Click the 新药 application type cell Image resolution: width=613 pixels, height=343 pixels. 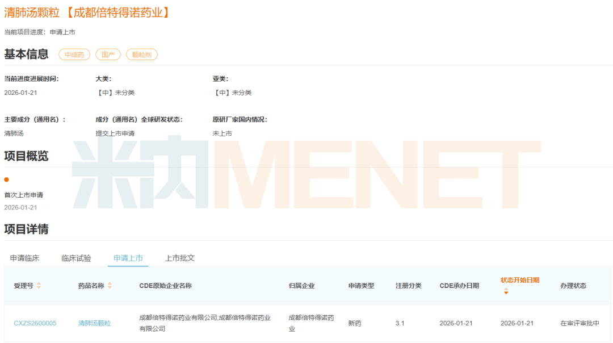[355, 323]
